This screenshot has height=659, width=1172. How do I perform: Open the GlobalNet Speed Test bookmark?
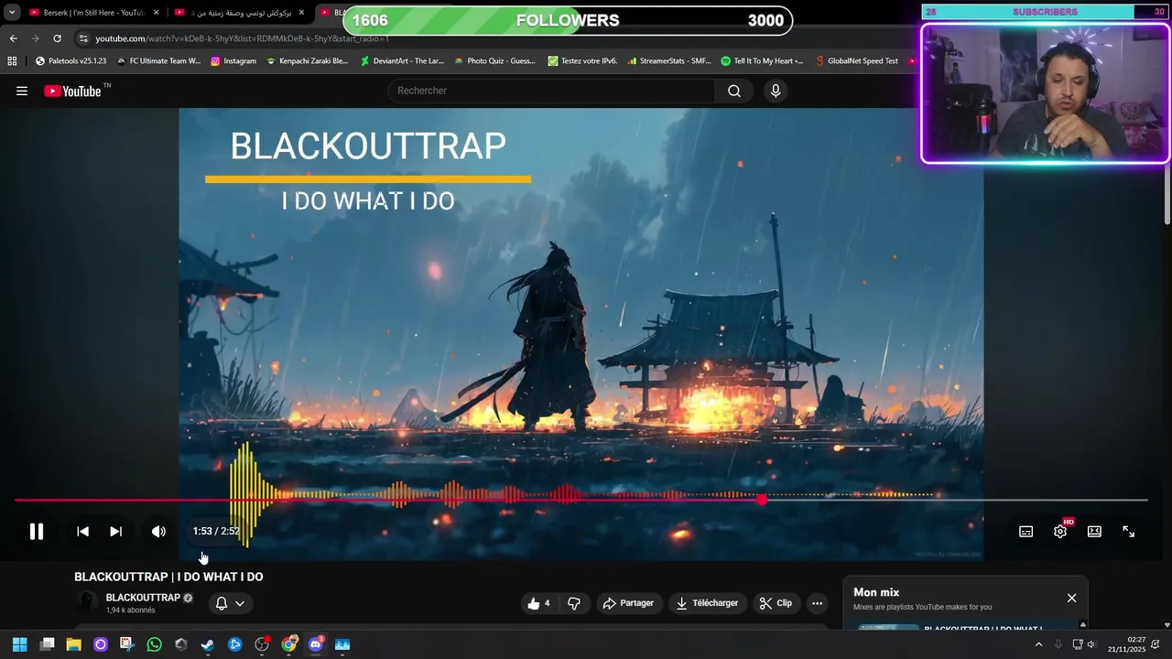coord(856,61)
